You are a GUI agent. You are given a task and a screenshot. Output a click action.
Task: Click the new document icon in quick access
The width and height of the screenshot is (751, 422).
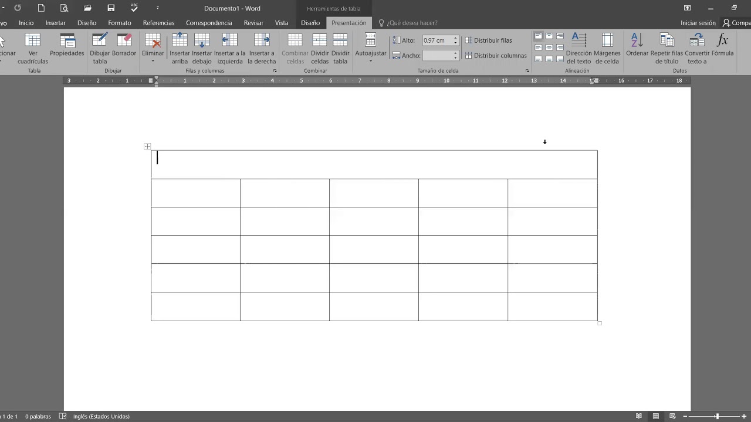click(x=41, y=8)
